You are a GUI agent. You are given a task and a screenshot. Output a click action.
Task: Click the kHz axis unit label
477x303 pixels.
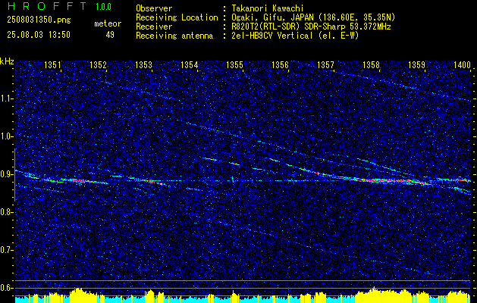point(7,61)
